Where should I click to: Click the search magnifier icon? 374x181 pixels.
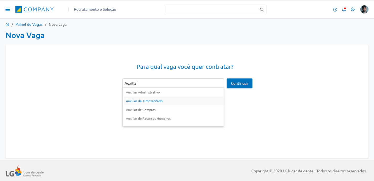[x=262, y=9]
